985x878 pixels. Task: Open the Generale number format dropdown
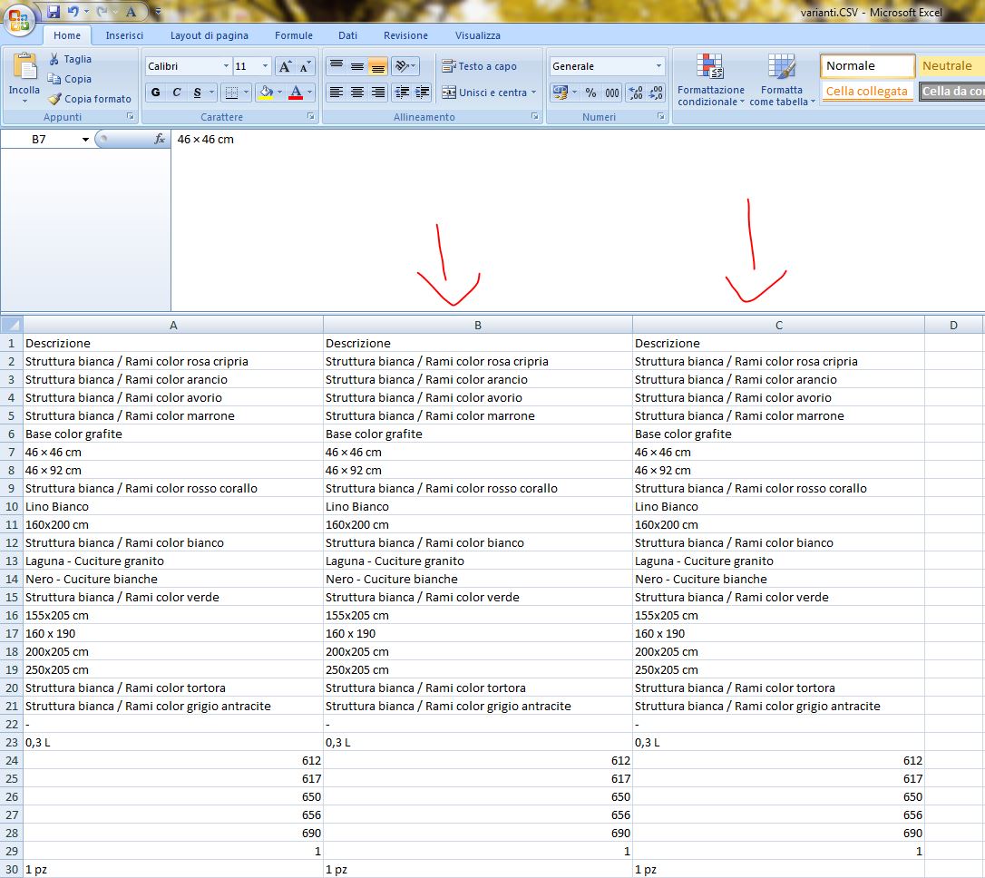tap(658, 66)
